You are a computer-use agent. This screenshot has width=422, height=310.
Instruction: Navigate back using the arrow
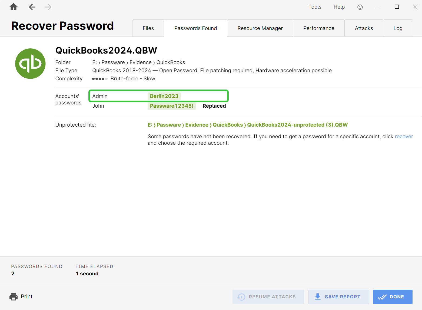pyautogui.click(x=32, y=7)
